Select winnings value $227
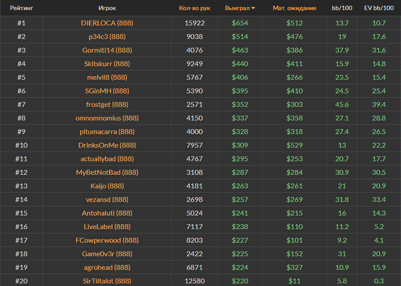This screenshot has width=401, height=286. (x=240, y=240)
